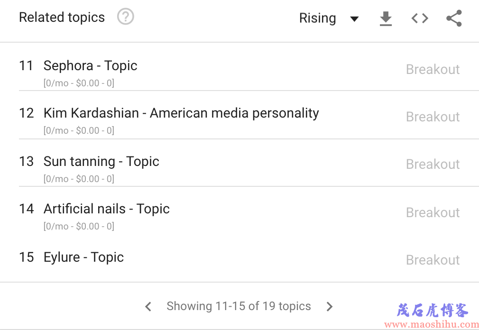Open the embed code icon

point(420,18)
